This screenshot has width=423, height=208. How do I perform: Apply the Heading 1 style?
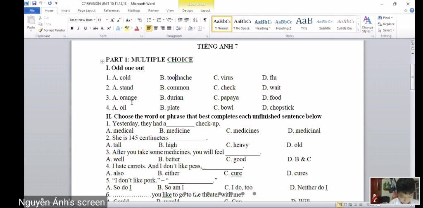pos(263,24)
